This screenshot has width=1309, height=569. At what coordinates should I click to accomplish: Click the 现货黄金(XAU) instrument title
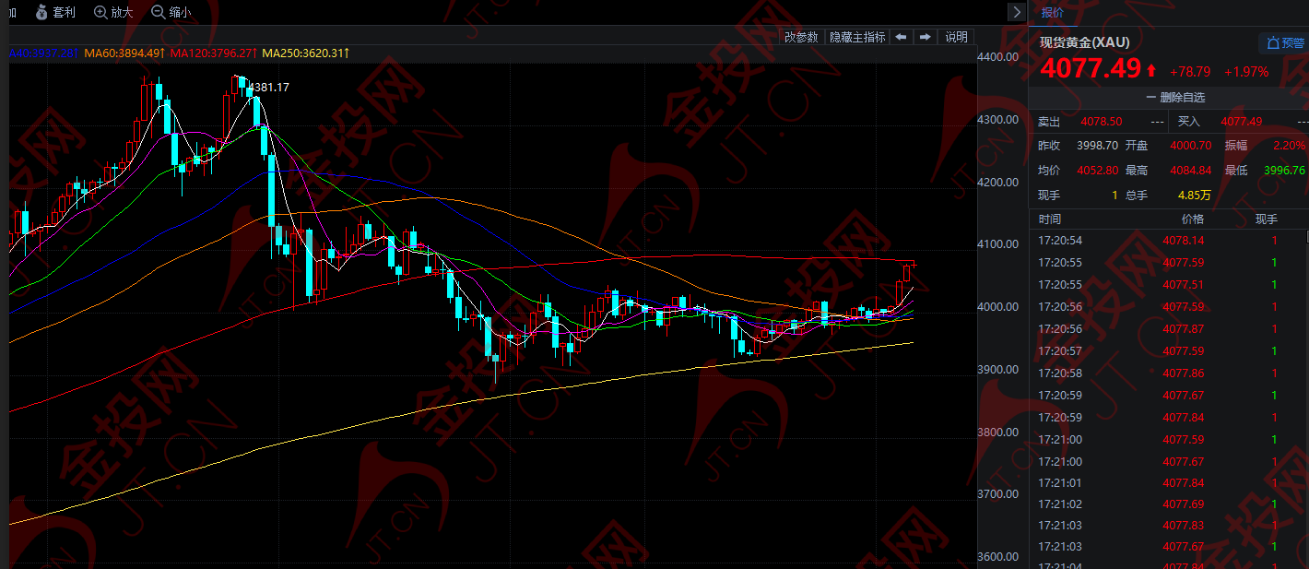1084,42
